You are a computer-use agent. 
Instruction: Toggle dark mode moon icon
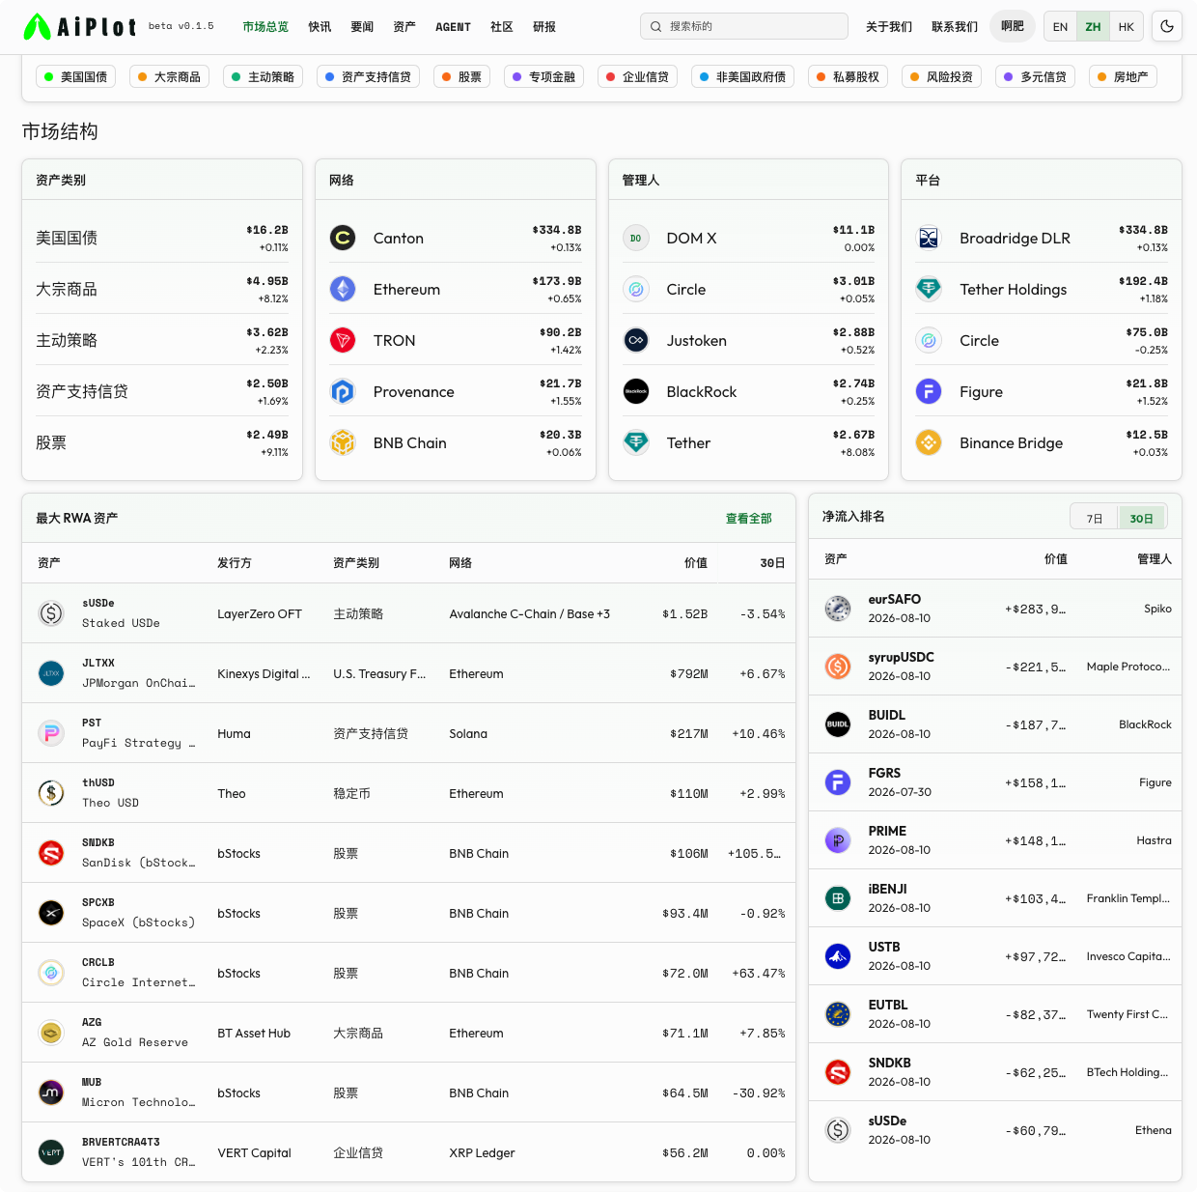pos(1167,26)
